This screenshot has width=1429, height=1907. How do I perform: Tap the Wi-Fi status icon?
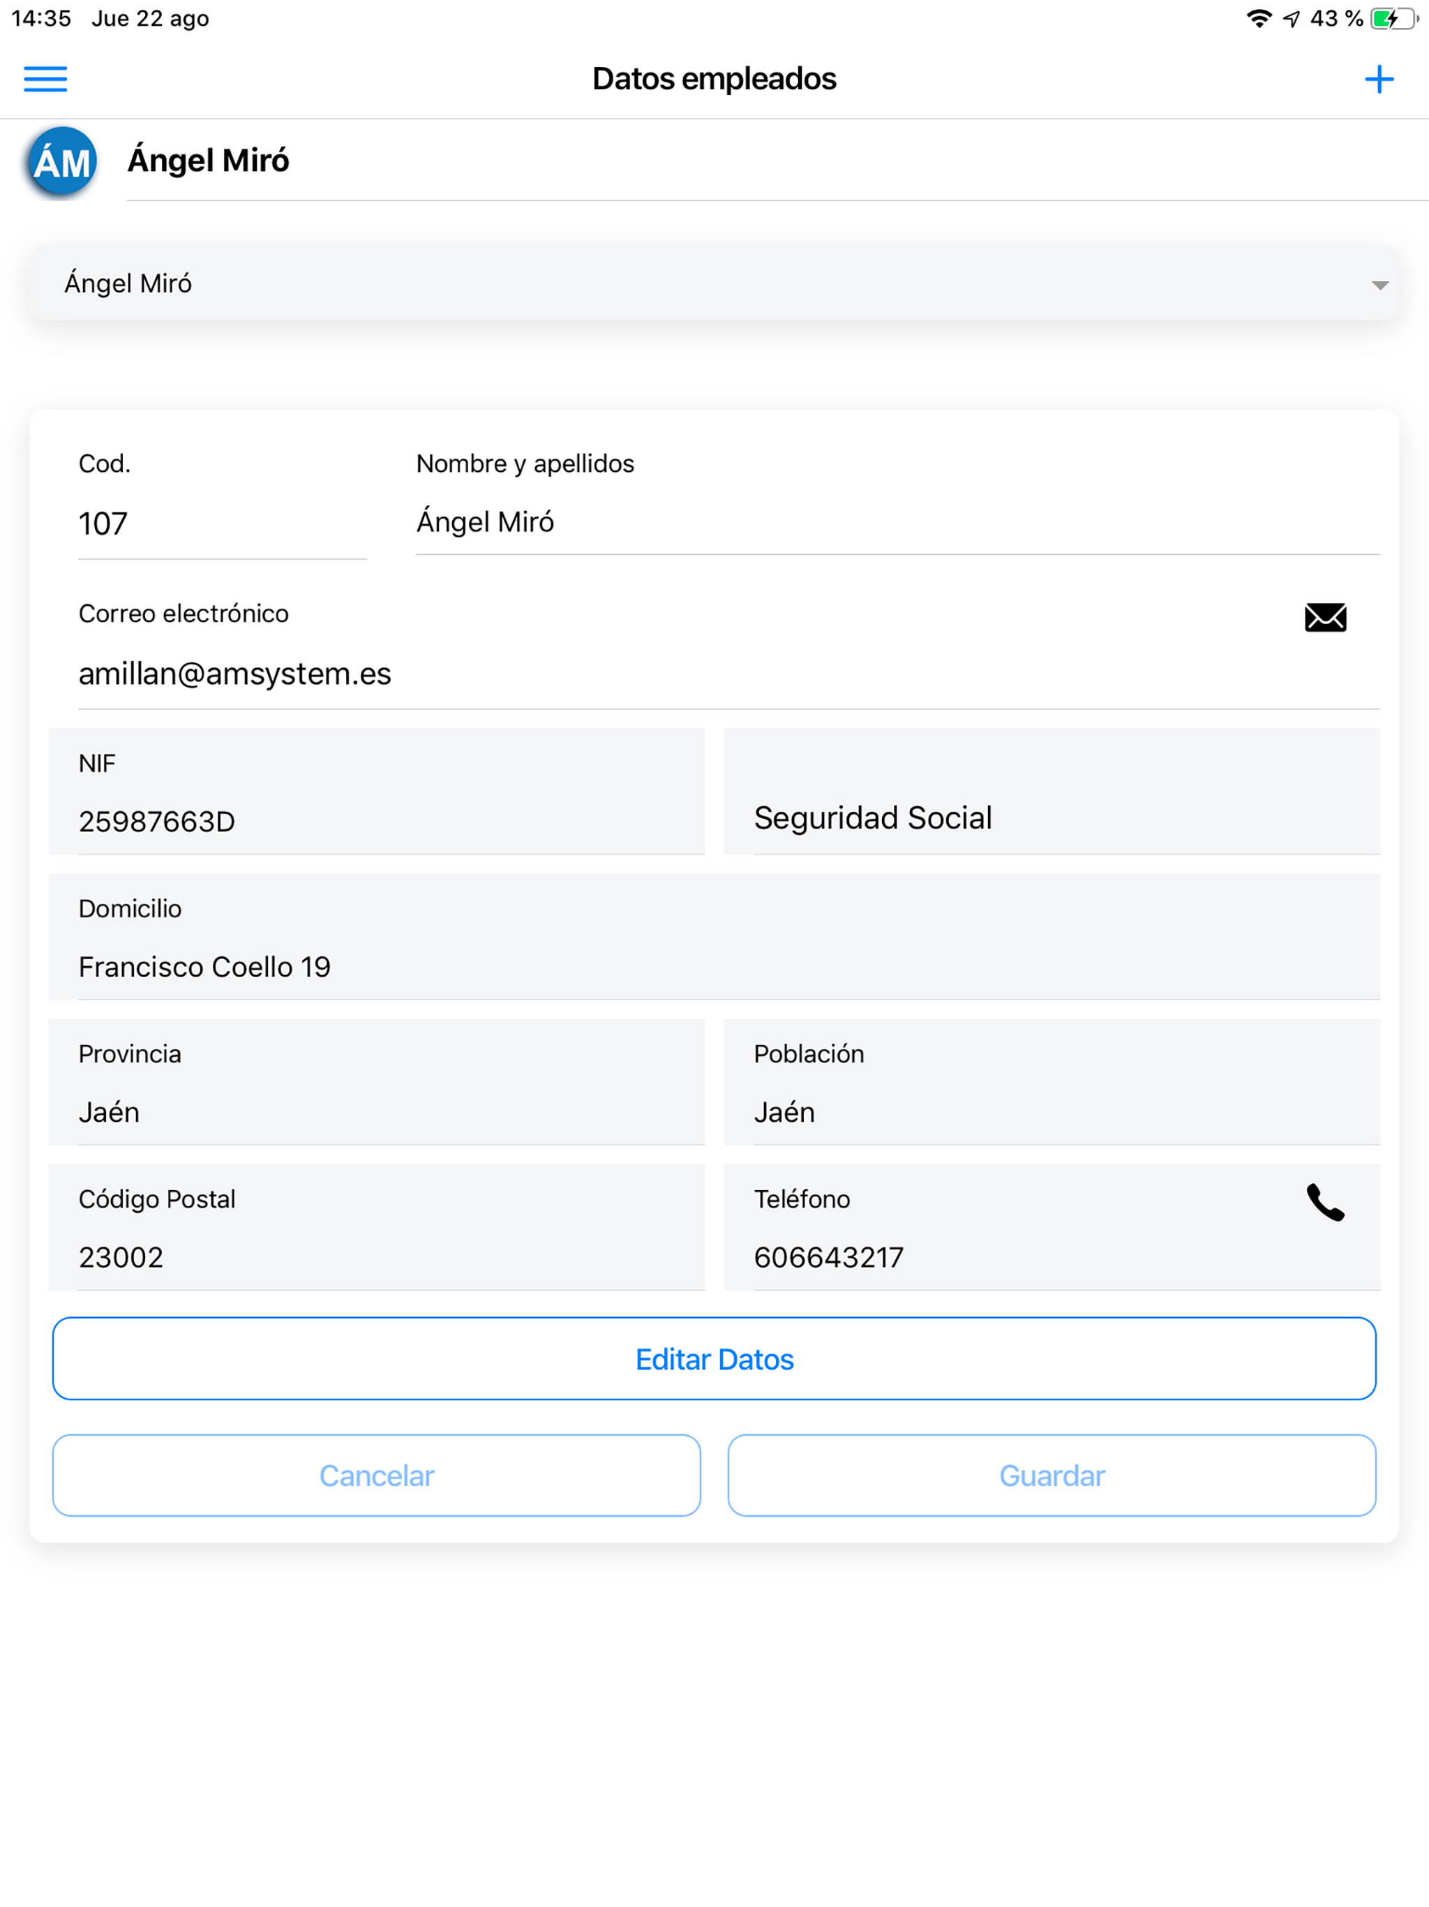pyautogui.click(x=1258, y=19)
